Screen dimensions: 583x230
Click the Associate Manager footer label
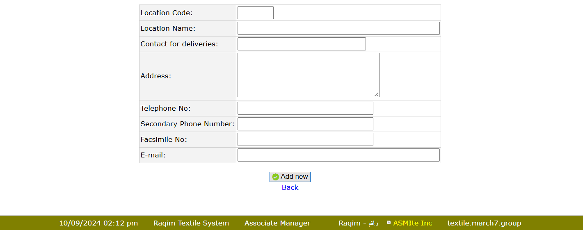click(277, 223)
